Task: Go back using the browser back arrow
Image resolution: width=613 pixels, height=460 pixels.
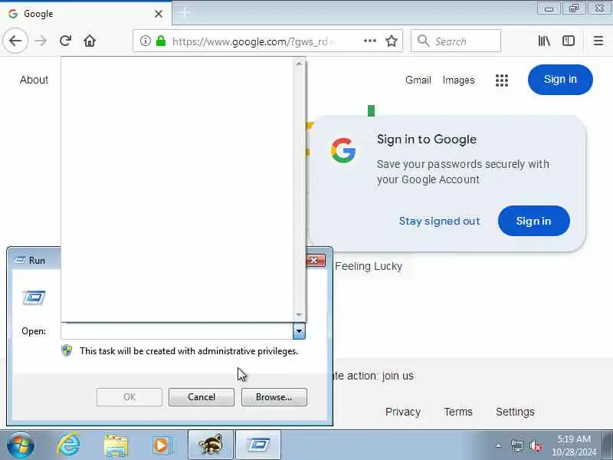Action: coord(15,41)
